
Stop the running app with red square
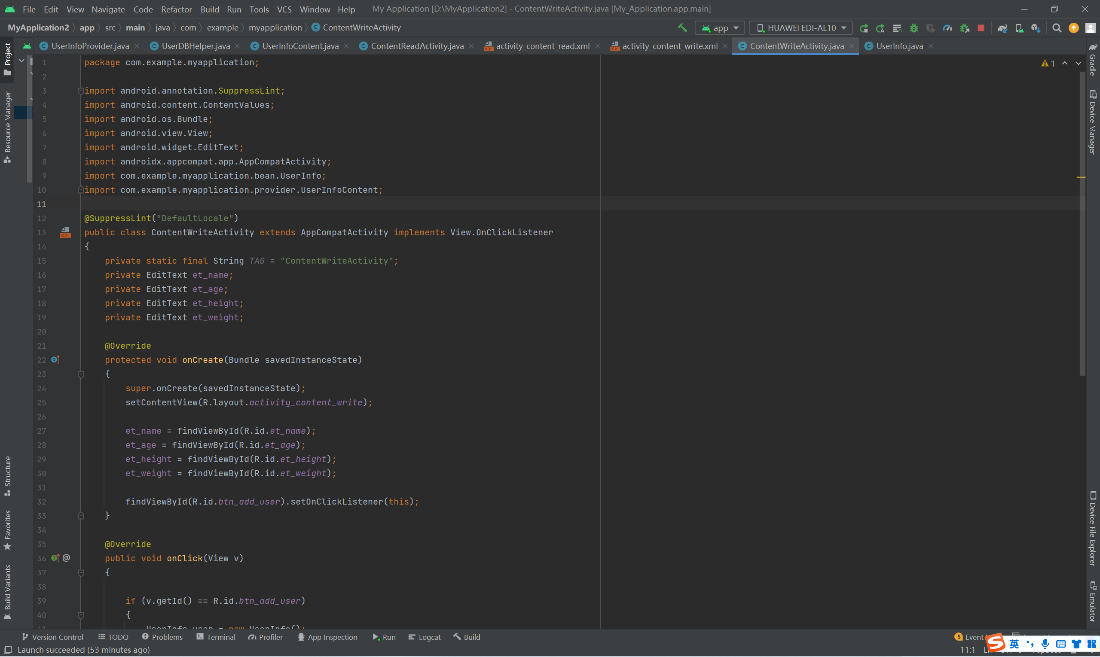coord(981,28)
